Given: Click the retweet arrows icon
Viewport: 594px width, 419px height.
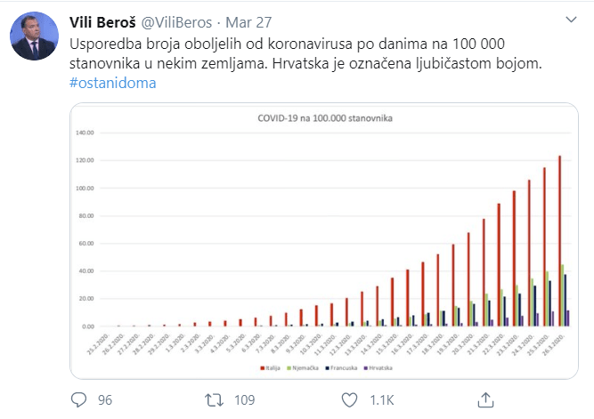Looking at the screenshot, I should tap(214, 400).
